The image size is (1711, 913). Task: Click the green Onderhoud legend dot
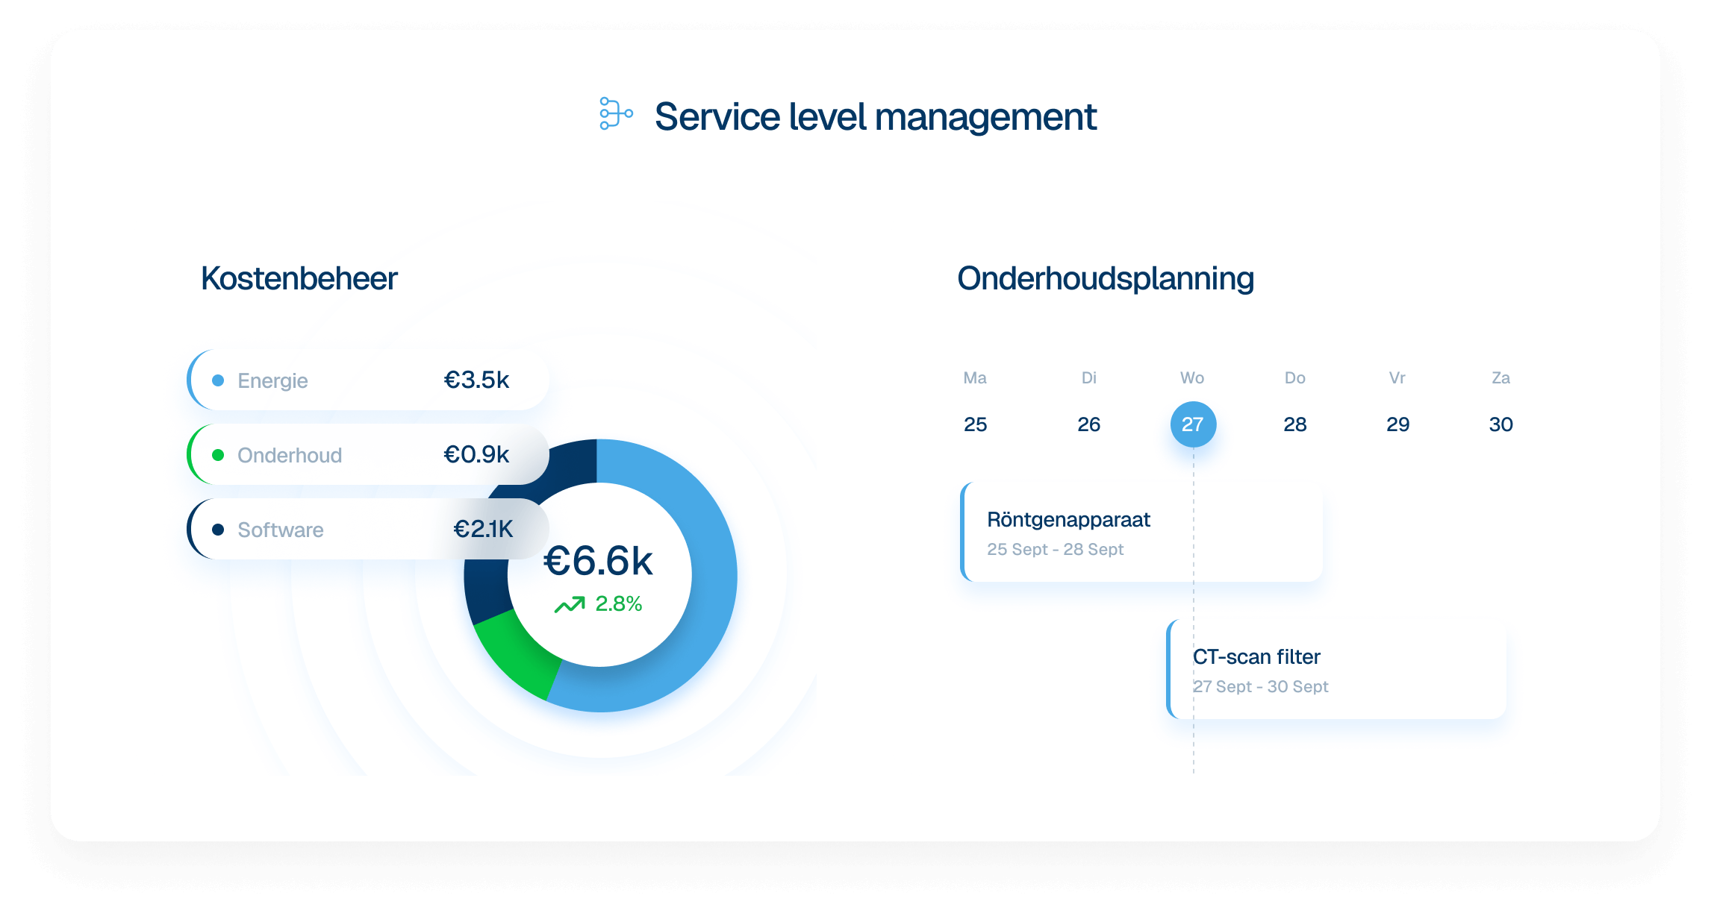(x=218, y=455)
